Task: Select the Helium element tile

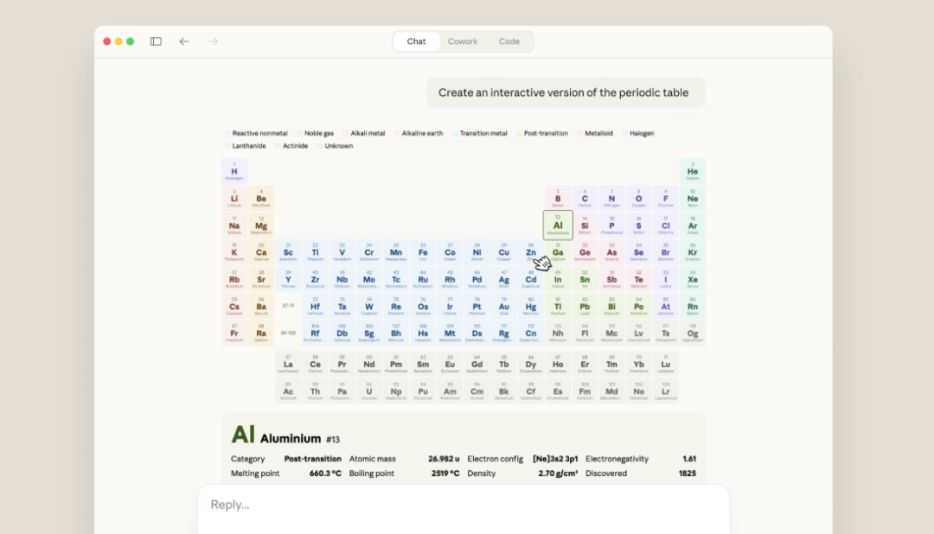Action: tap(693, 171)
